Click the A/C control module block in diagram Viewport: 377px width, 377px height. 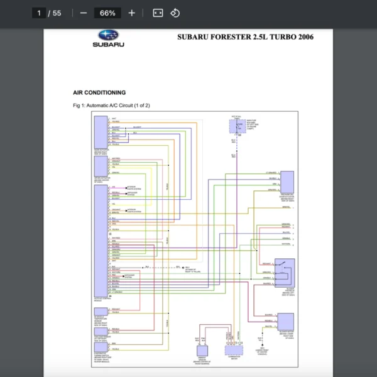coord(100,240)
